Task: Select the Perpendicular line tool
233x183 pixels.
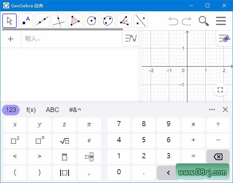Action: [59, 21]
